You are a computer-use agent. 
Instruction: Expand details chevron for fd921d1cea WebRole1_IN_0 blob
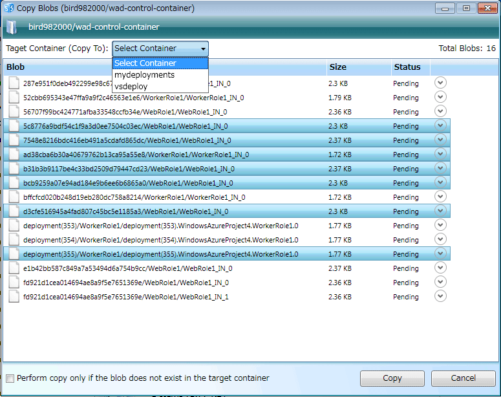click(x=440, y=282)
